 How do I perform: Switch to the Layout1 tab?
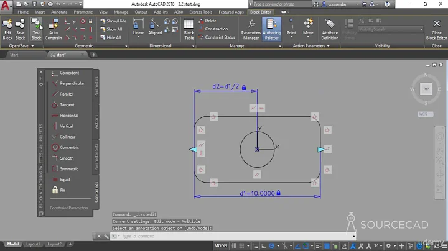[x=33, y=244]
